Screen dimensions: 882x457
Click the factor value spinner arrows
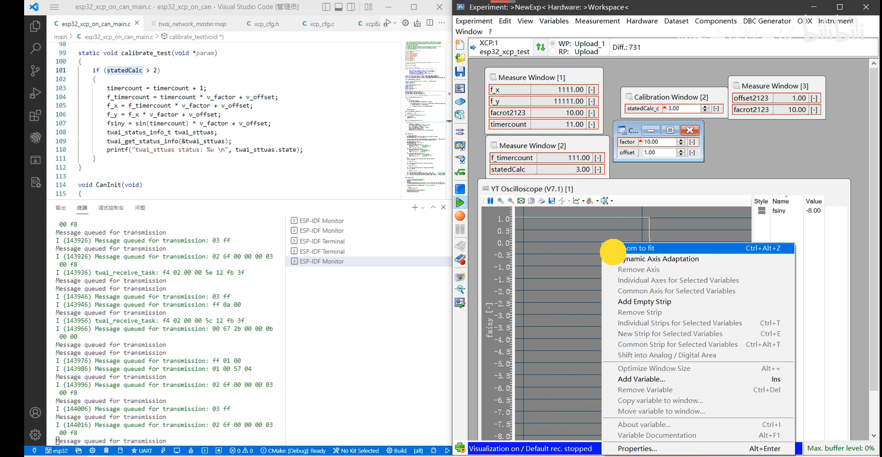pos(681,142)
